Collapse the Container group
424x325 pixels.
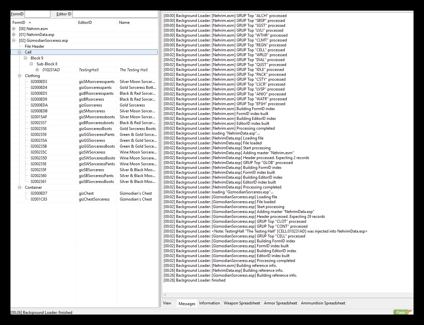pos(20,187)
